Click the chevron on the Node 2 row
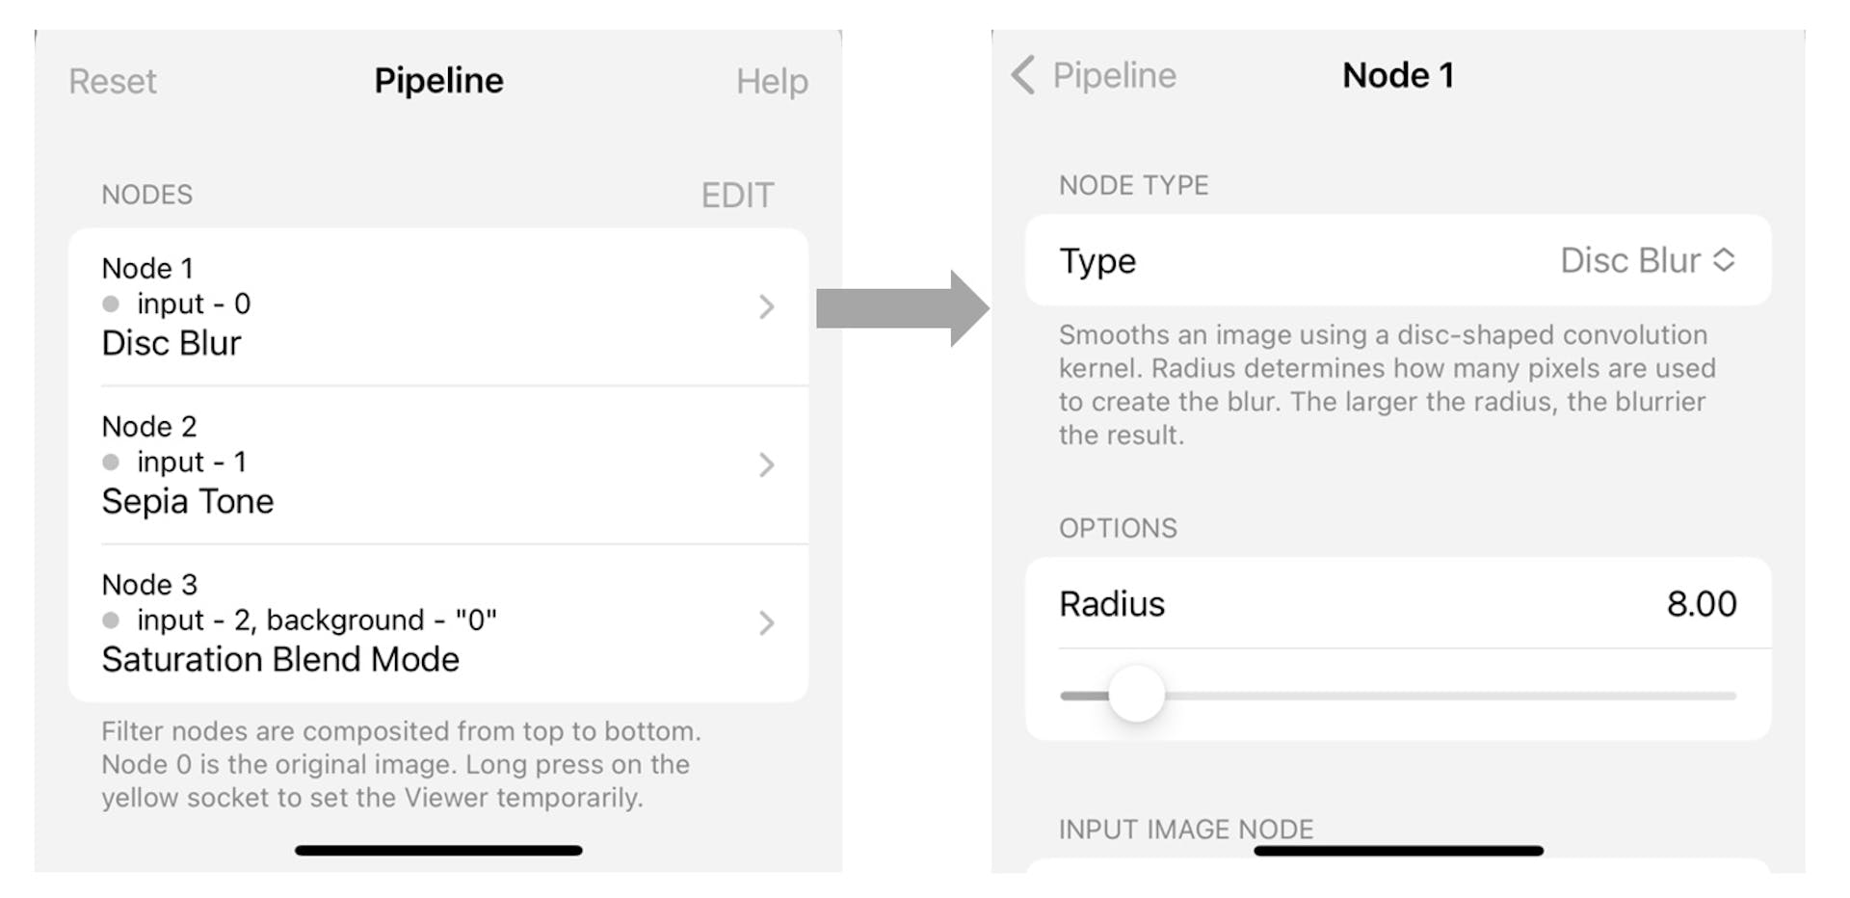 766,465
